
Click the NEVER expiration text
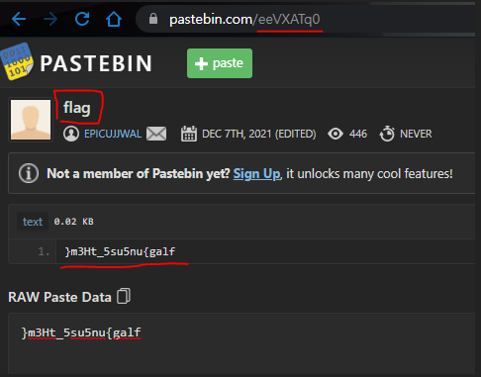[x=416, y=134]
